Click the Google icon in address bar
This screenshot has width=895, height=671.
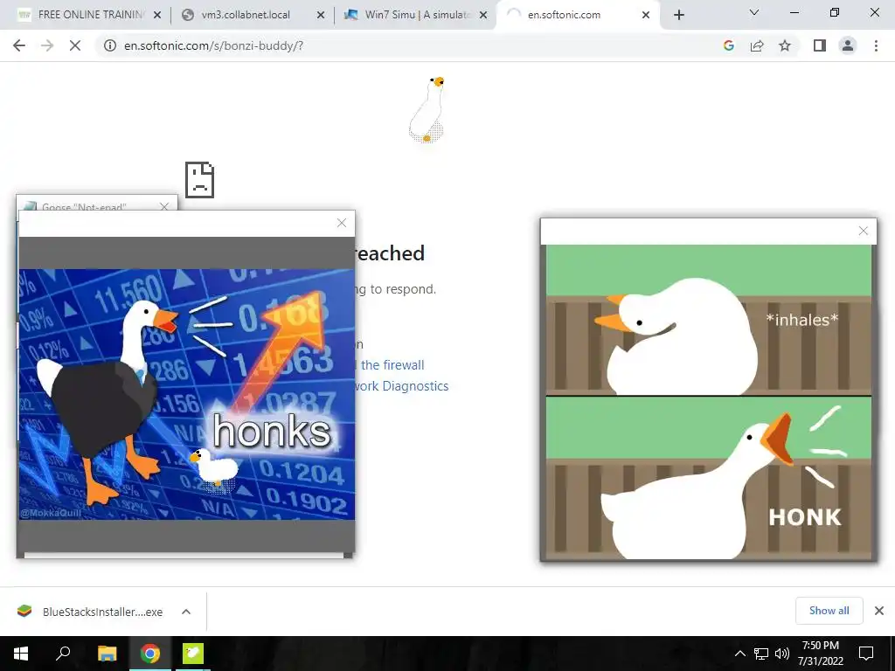coord(728,45)
